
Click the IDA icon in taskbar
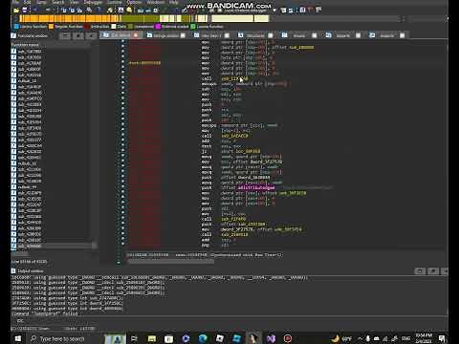(x=253, y=338)
